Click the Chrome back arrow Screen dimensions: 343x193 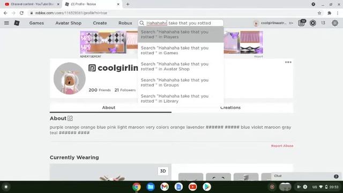click(x=5, y=13)
